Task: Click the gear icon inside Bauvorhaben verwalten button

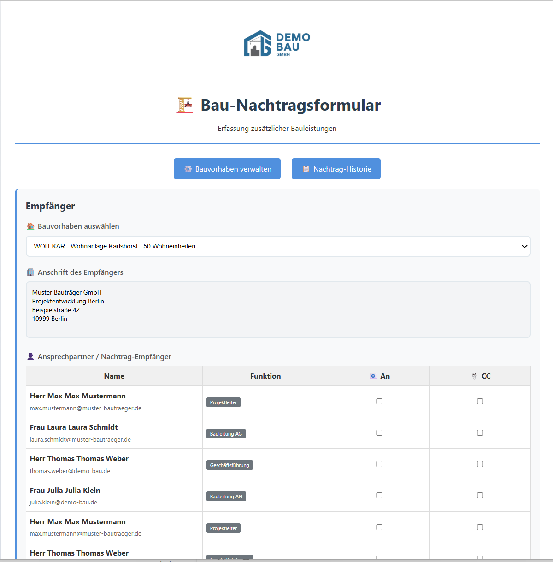Action: [x=188, y=169]
